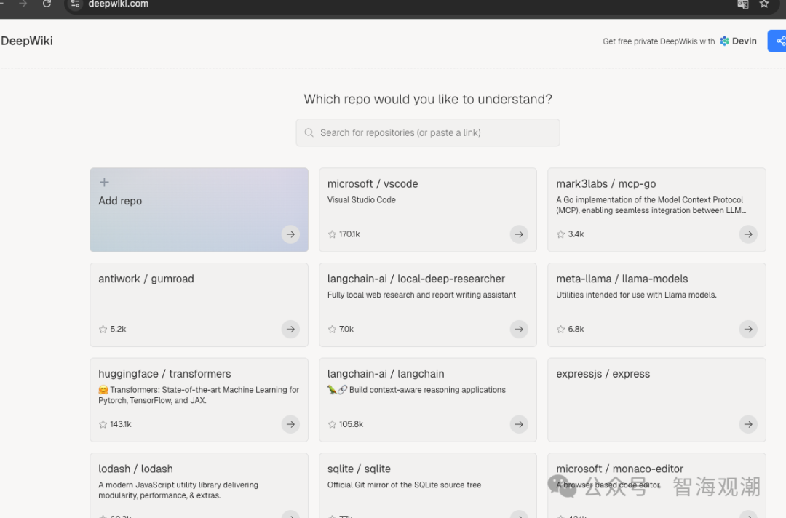
Task: Click the arrow on the Add repo card
Action: point(290,234)
